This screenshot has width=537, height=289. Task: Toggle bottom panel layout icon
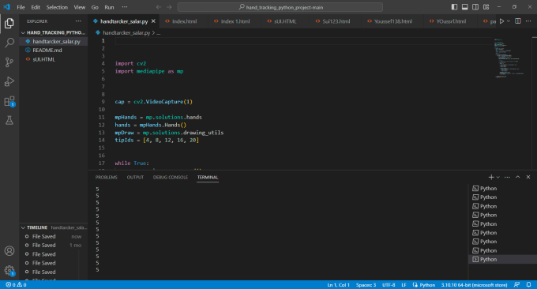click(x=464, y=7)
